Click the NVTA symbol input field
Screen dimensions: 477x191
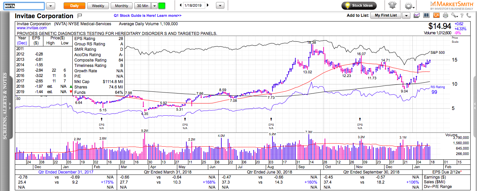[24, 6]
